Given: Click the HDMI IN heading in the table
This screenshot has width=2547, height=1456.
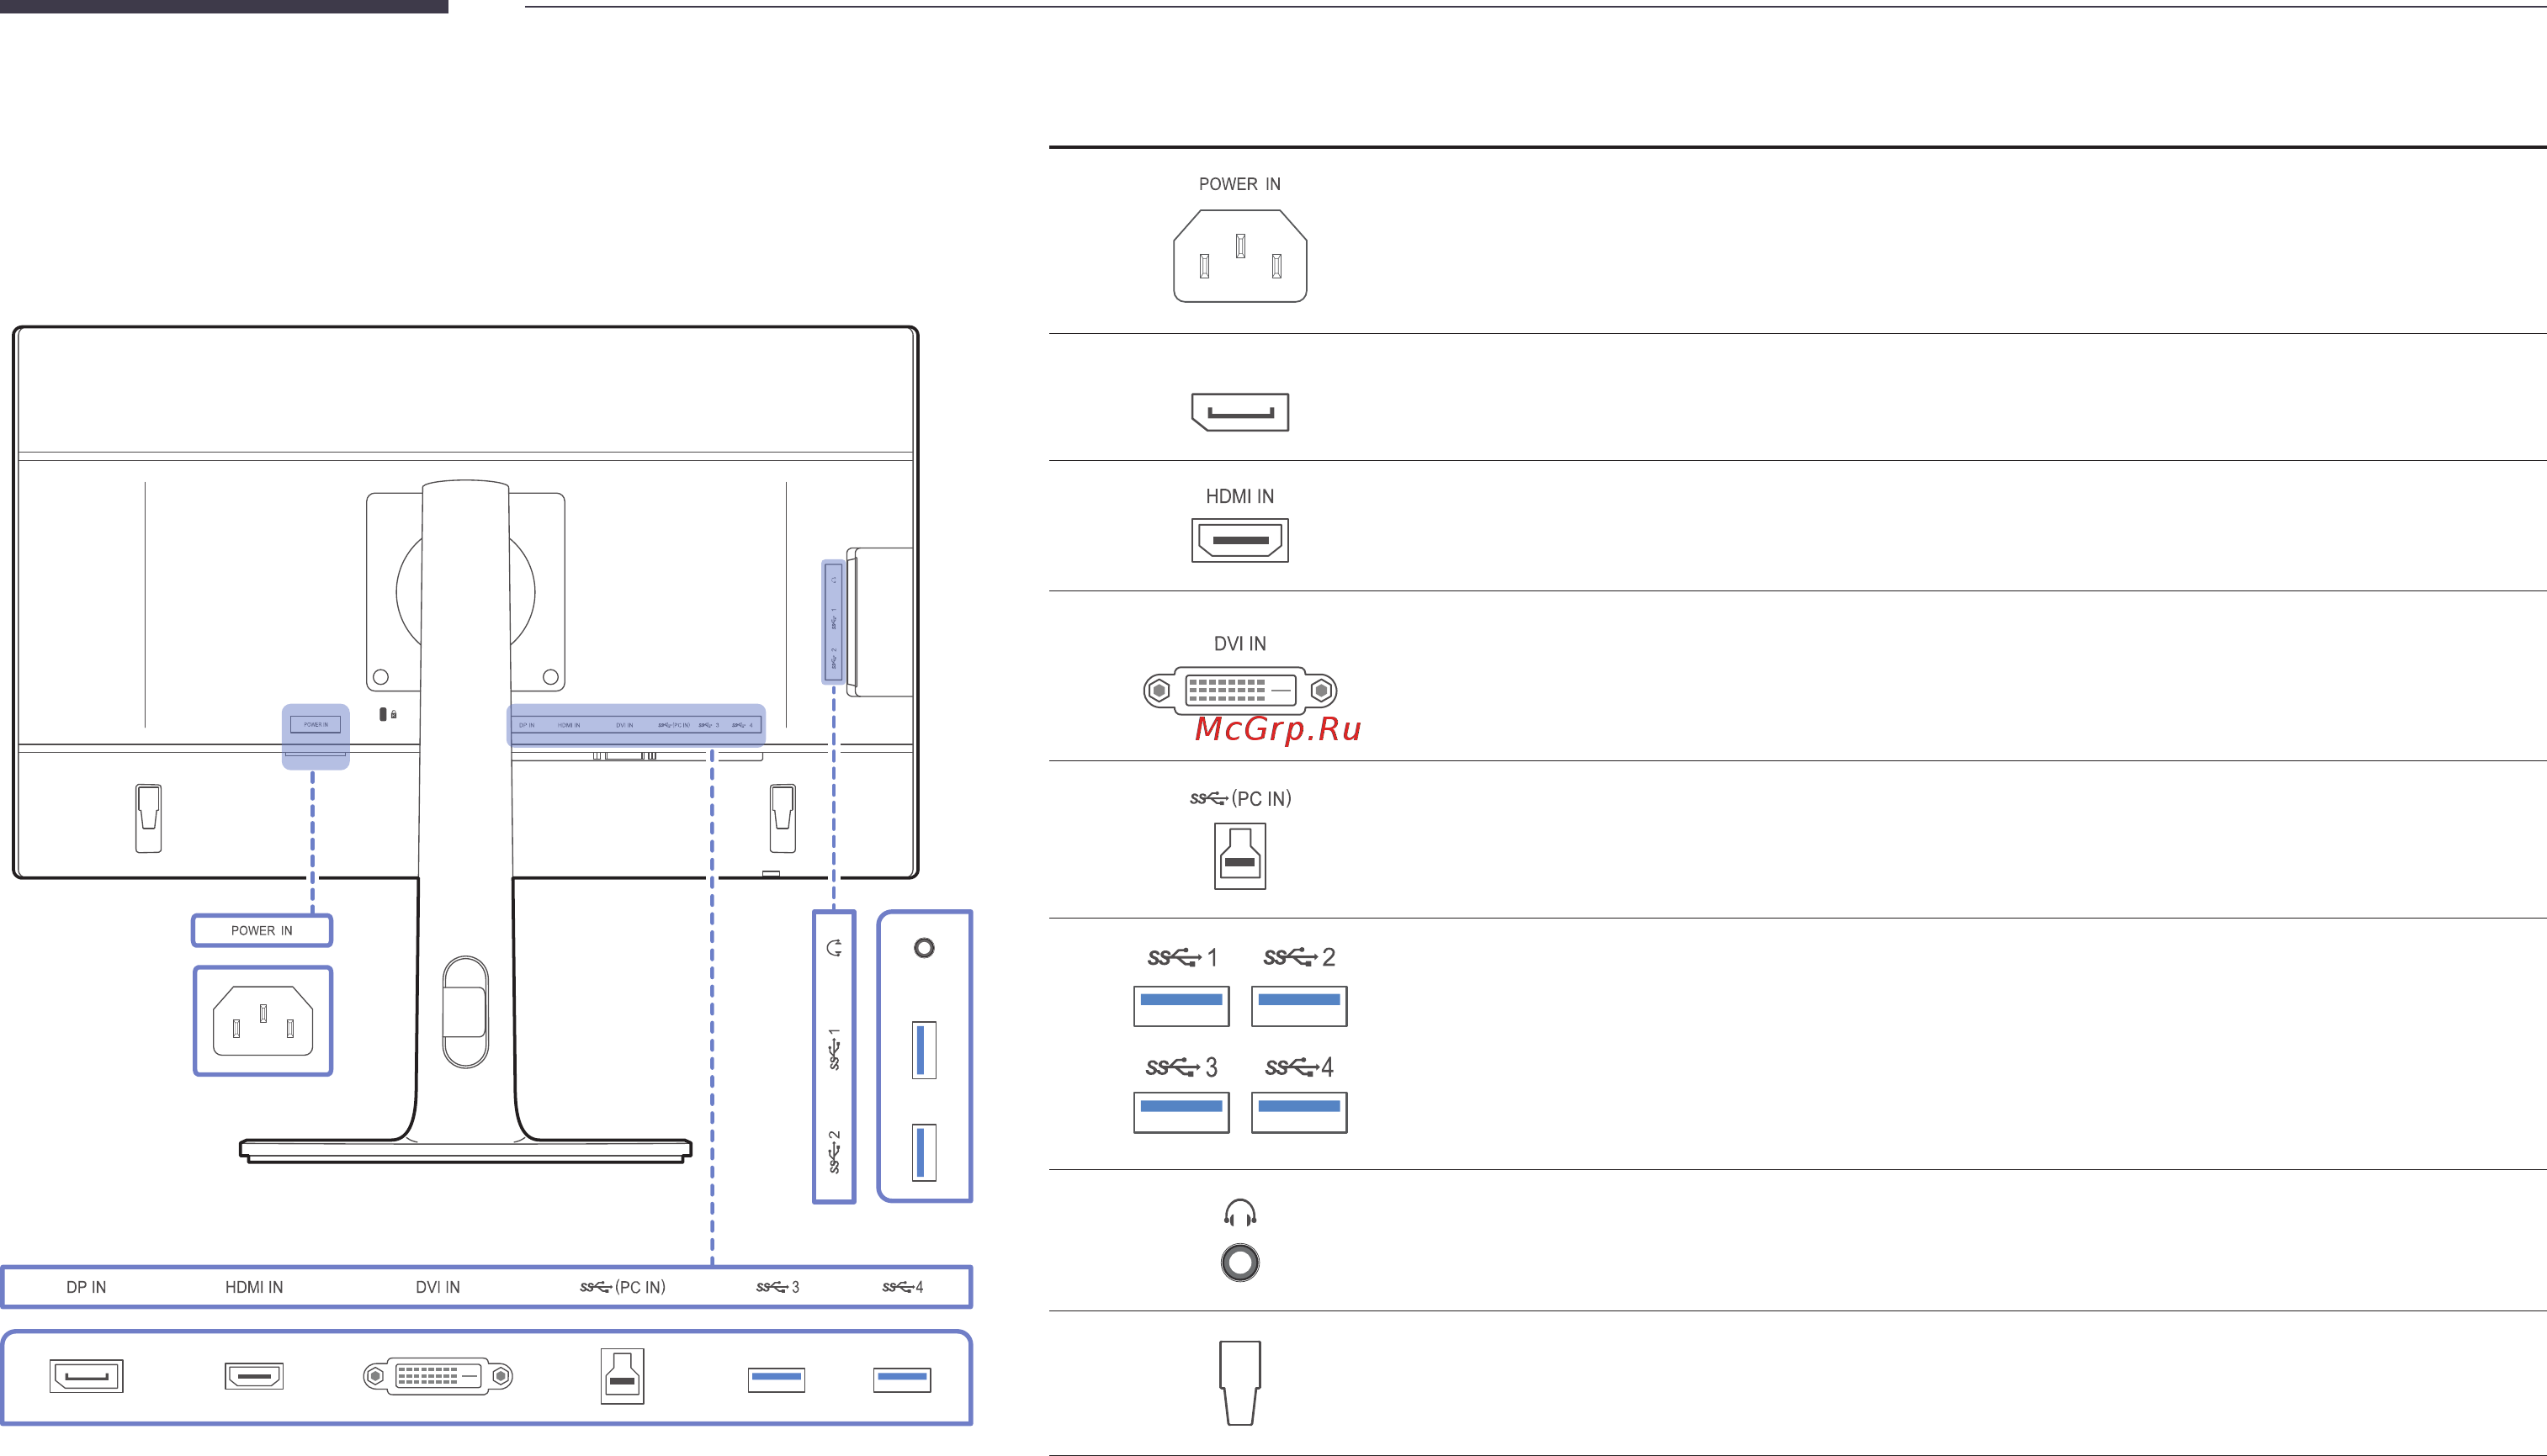Looking at the screenshot, I should point(1239,496).
